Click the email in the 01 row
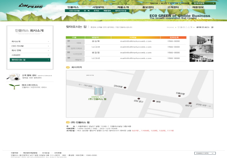This screenshot has width=227, height=163. click(x=136, y=41)
